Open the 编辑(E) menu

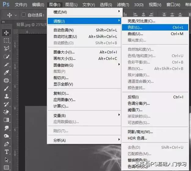(38, 5)
